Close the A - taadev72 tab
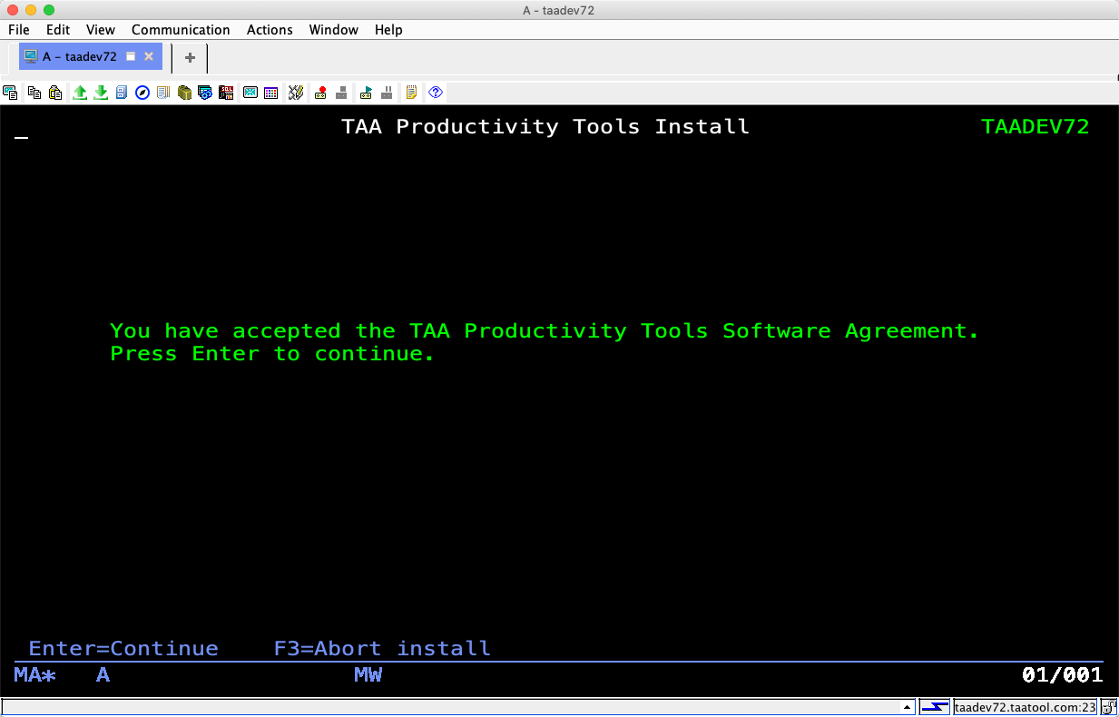This screenshot has height=717, width=1119. tap(149, 56)
